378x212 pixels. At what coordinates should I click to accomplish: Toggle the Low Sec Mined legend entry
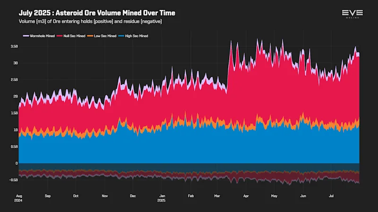click(102, 36)
